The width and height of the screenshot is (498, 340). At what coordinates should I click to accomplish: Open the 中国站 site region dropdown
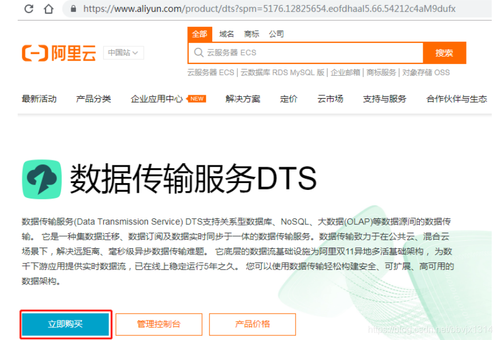coord(123,52)
